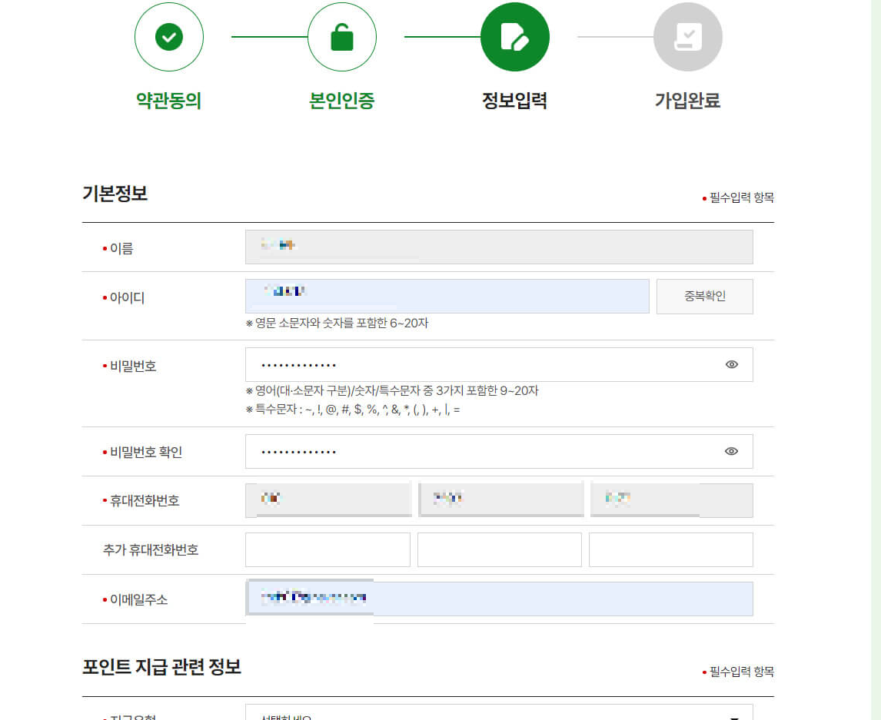Click the middle 추가 휴대전화번호 box
Image resolution: width=881 pixels, height=720 pixels.
click(499, 549)
